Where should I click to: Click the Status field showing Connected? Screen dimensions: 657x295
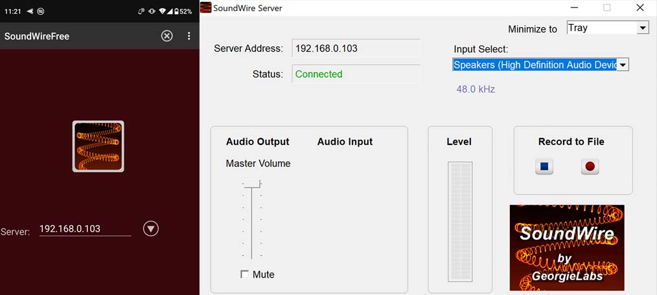(x=356, y=74)
